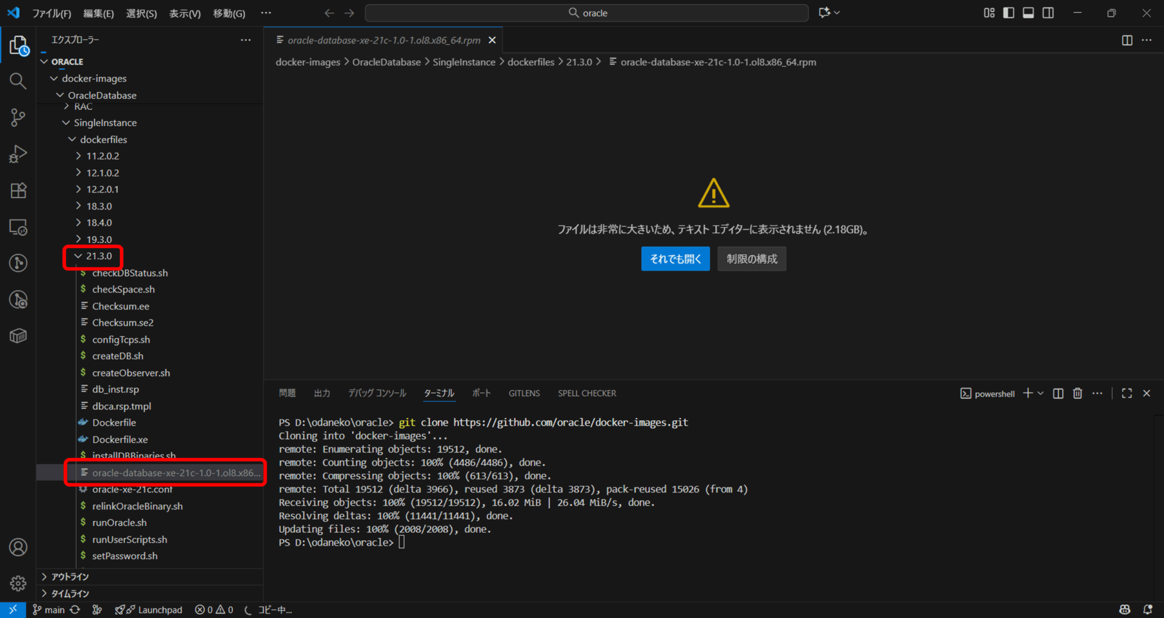1164x618 pixels.
Task: Maximize terminal panel size
Action: [1126, 393]
